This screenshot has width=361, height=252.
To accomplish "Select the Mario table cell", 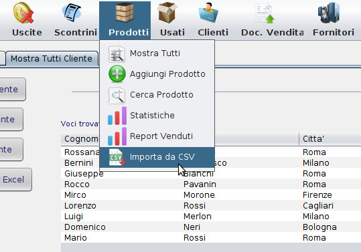I will point(75,238).
